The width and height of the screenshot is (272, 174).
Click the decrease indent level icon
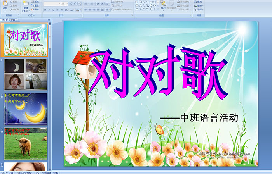coord(98,3)
